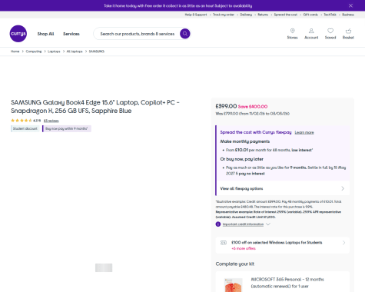
Task: Open Gift cards link
Action: (x=310, y=15)
